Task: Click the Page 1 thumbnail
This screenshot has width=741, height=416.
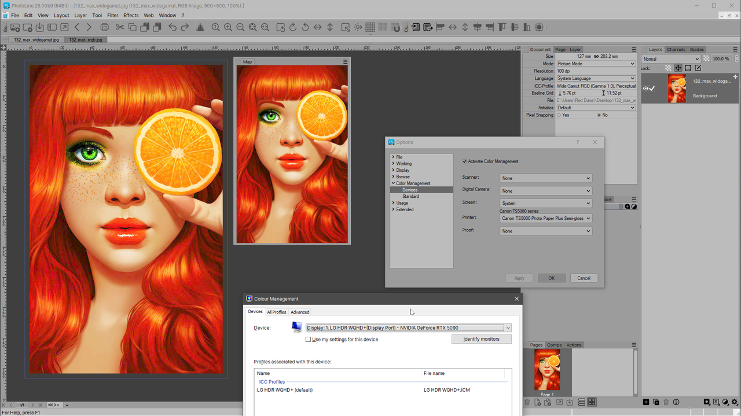Action: pos(547,370)
